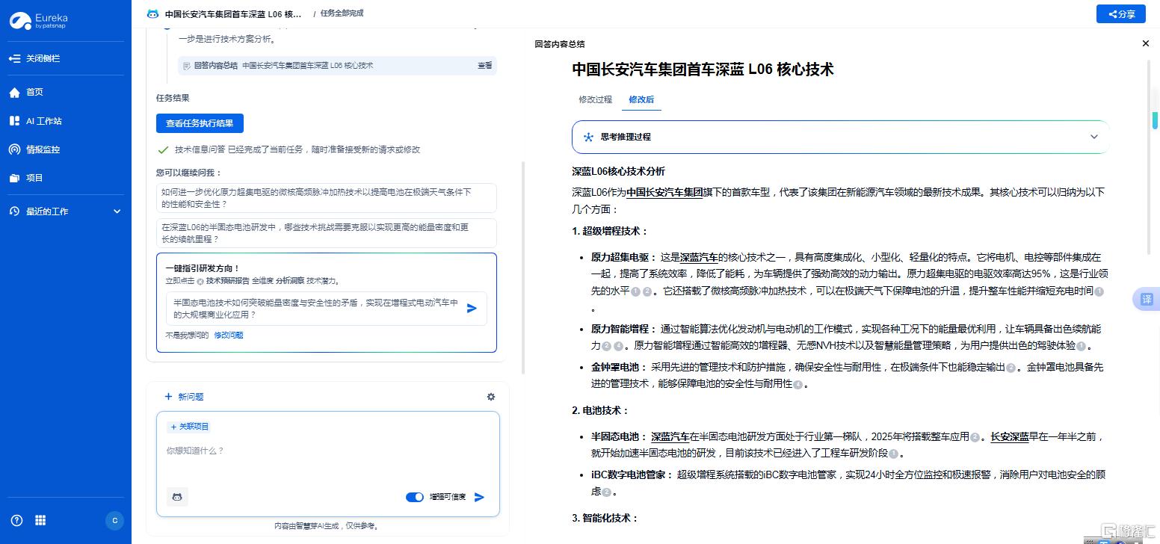Viewport: 1160px width, 544px height.
Task: Switch to 修改后 tab
Action: (641, 99)
